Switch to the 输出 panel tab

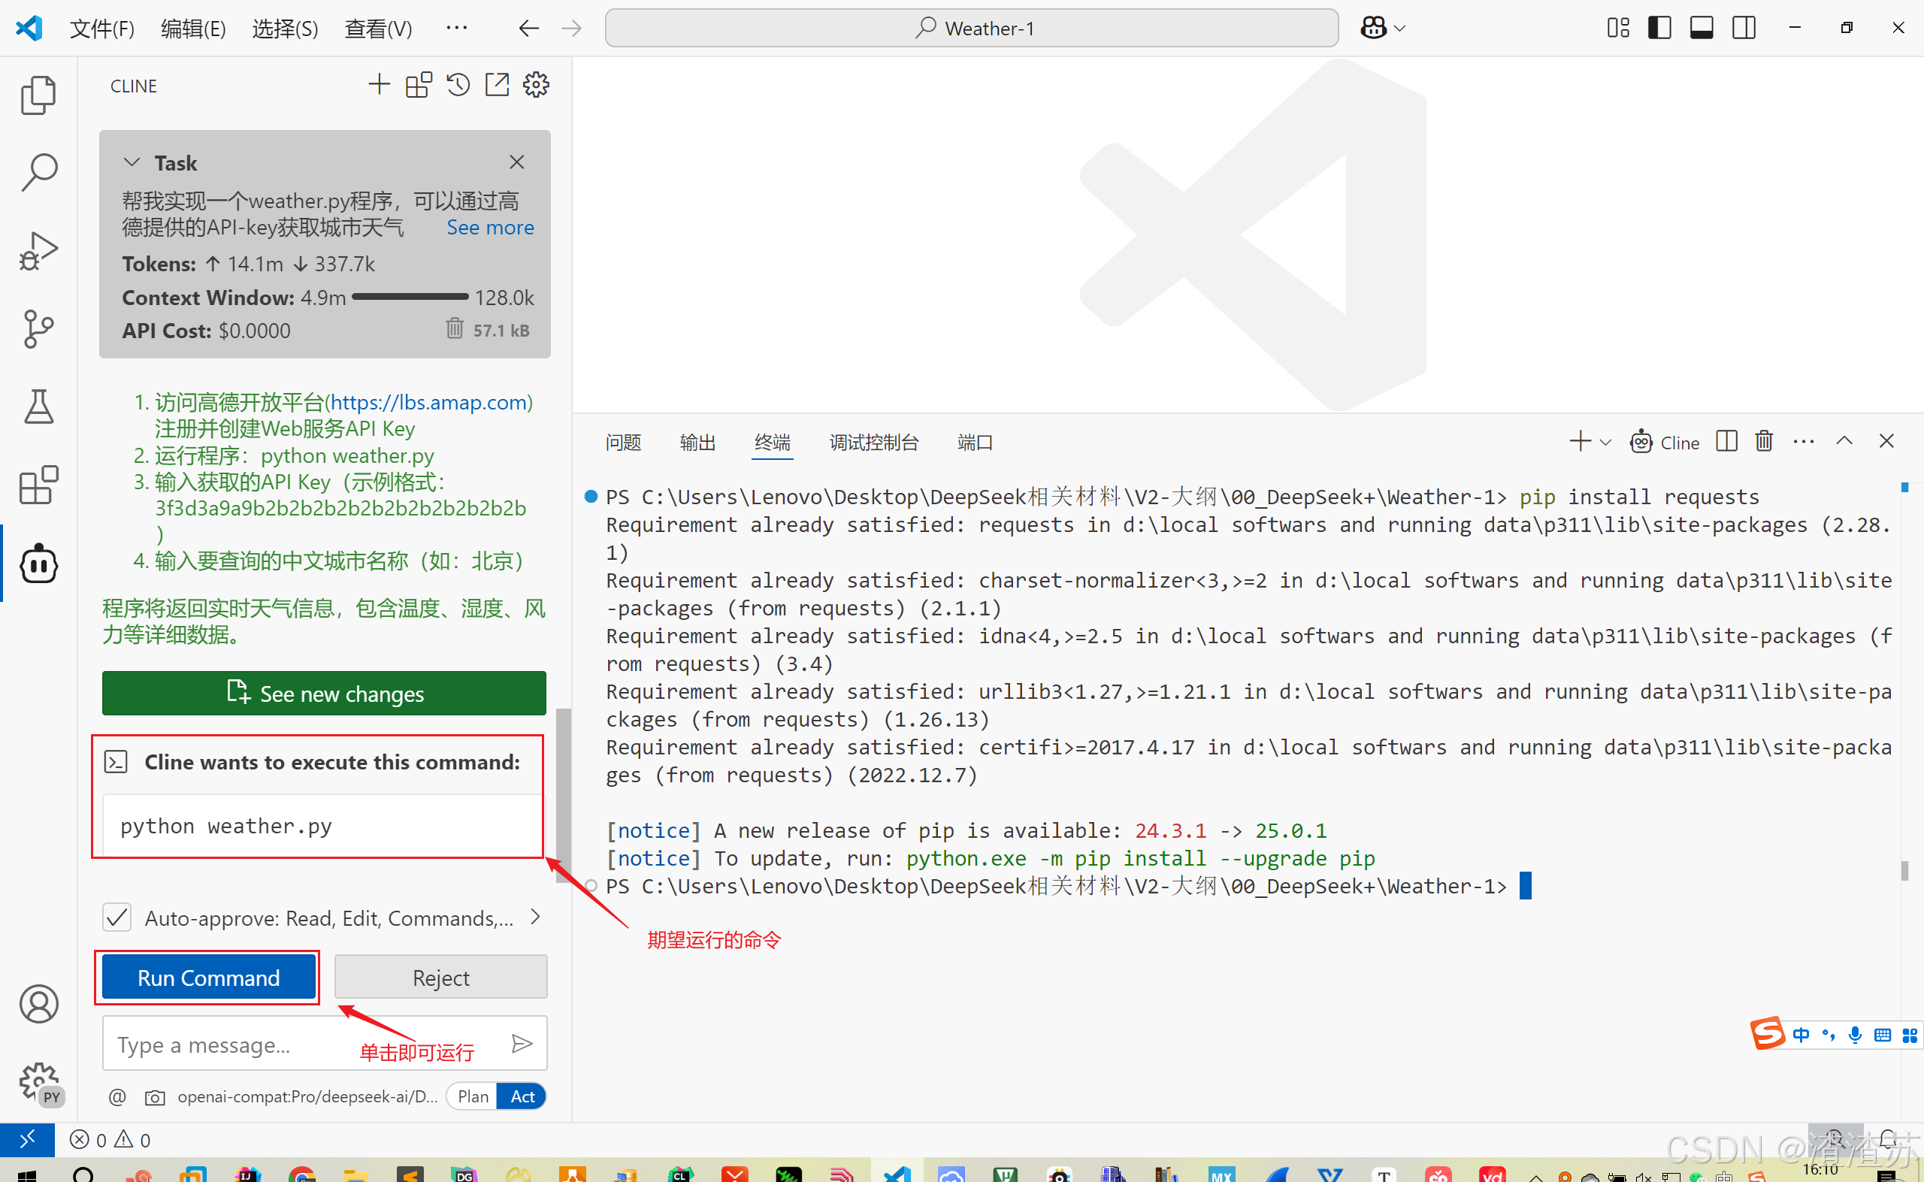point(697,443)
